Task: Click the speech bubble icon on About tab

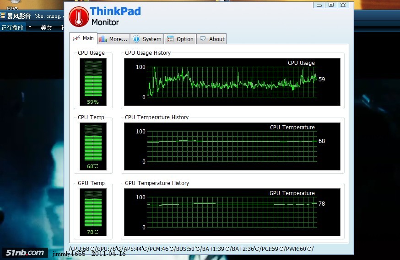Action: [x=203, y=38]
